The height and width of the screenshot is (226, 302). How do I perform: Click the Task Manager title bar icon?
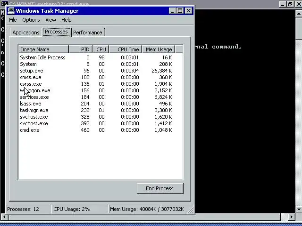click(x=11, y=11)
